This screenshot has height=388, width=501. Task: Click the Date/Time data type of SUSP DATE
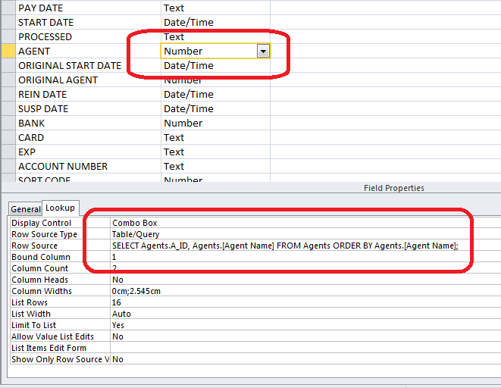[x=189, y=108]
